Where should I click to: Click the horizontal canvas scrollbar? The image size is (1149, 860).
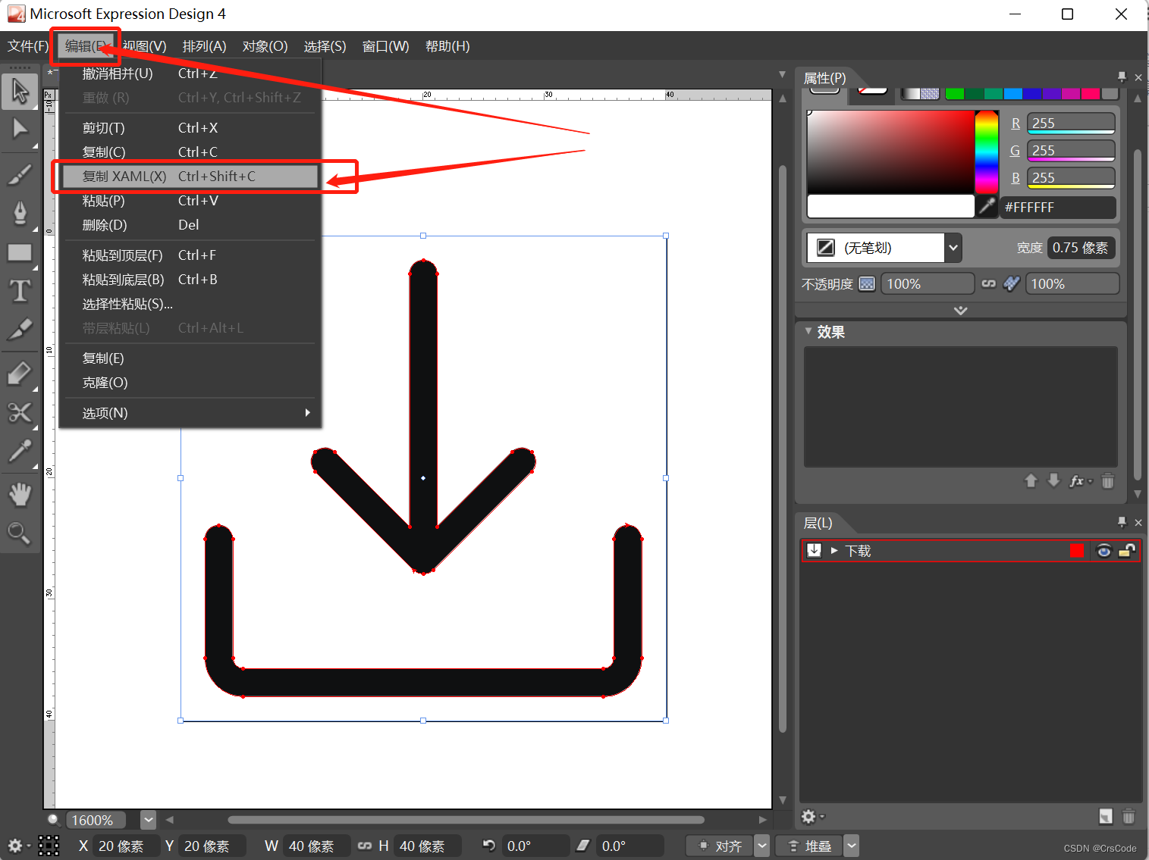point(466,820)
